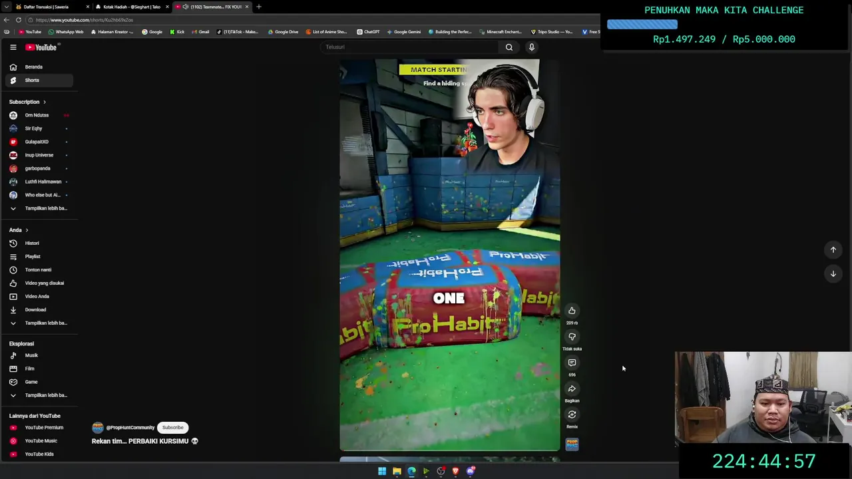Image resolution: width=852 pixels, height=479 pixels.
Task: Open the Windows Start menu
Action: pos(382,471)
